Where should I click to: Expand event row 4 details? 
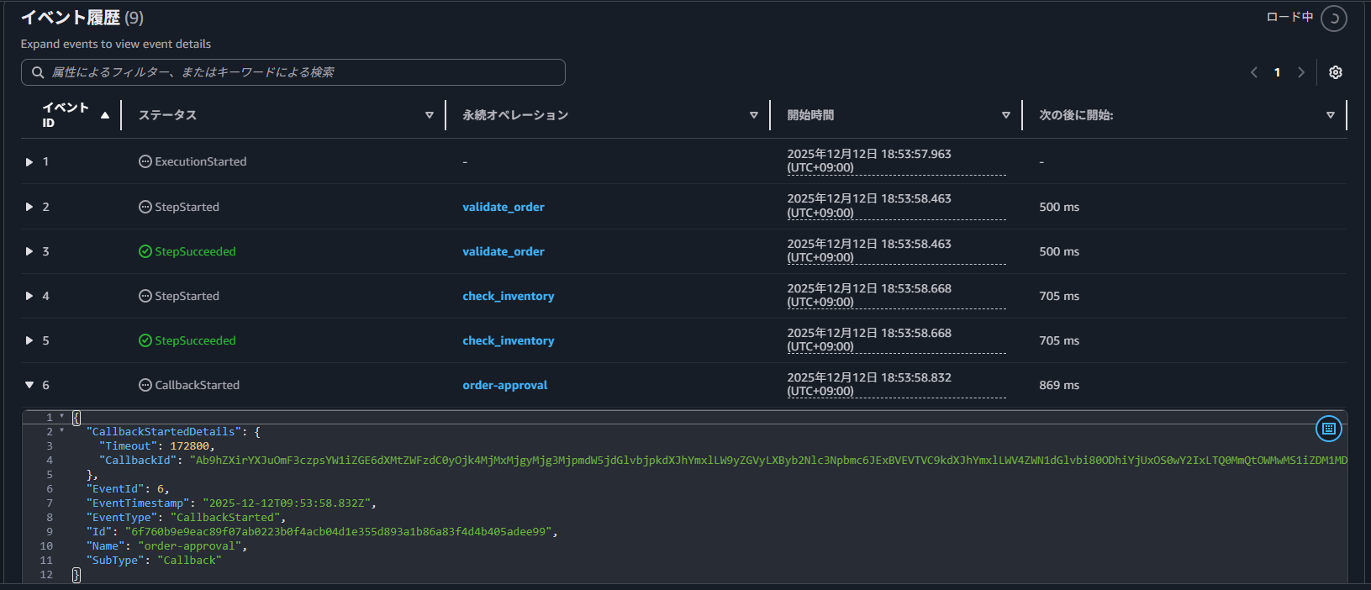29,296
